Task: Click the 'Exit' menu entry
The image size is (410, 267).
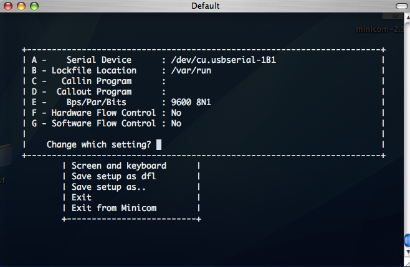Action: (82, 197)
